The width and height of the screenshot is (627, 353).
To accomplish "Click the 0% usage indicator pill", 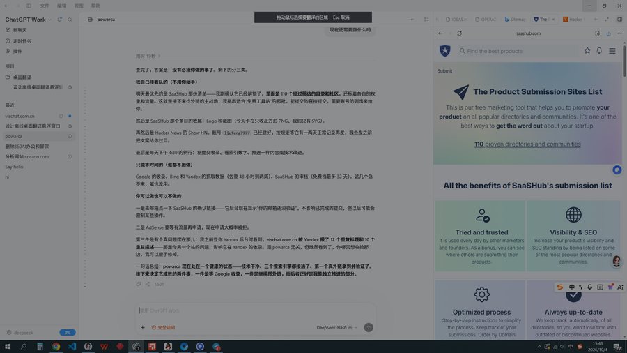I will click(67, 333).
